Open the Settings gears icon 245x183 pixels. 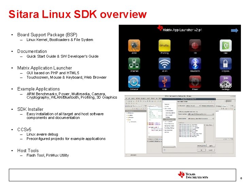pos(226,82)
